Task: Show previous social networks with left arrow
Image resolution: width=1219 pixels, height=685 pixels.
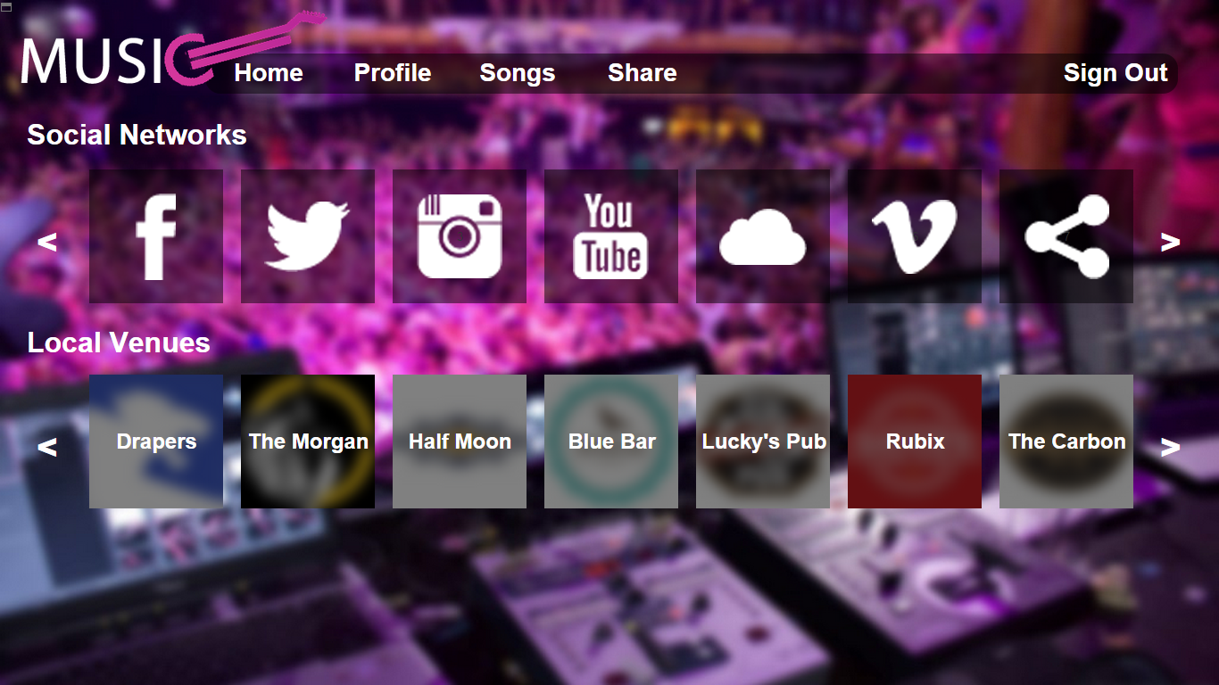Action: pyautogui.click(x=47, y=242)
